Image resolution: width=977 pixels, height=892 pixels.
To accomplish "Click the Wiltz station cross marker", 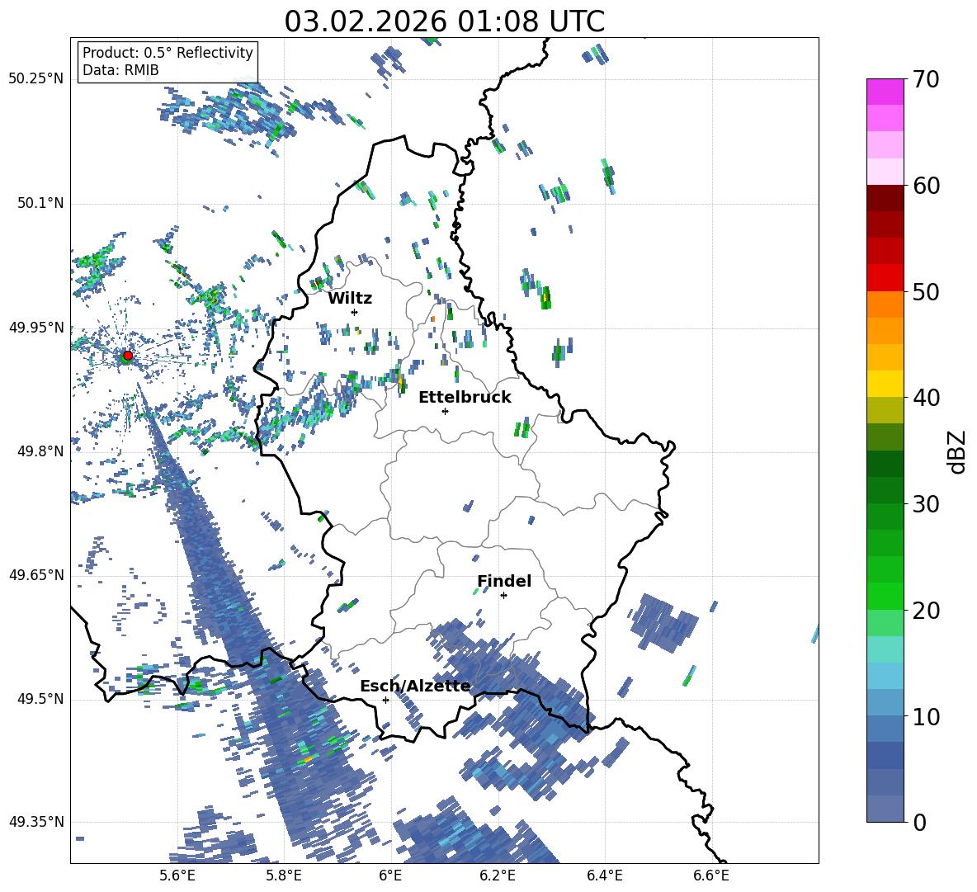I will tap(355, 312).
